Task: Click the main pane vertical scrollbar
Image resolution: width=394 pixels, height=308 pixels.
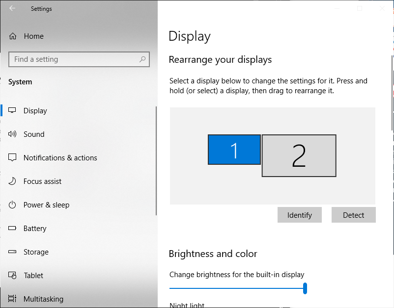Action: click(x=393, y=93)
